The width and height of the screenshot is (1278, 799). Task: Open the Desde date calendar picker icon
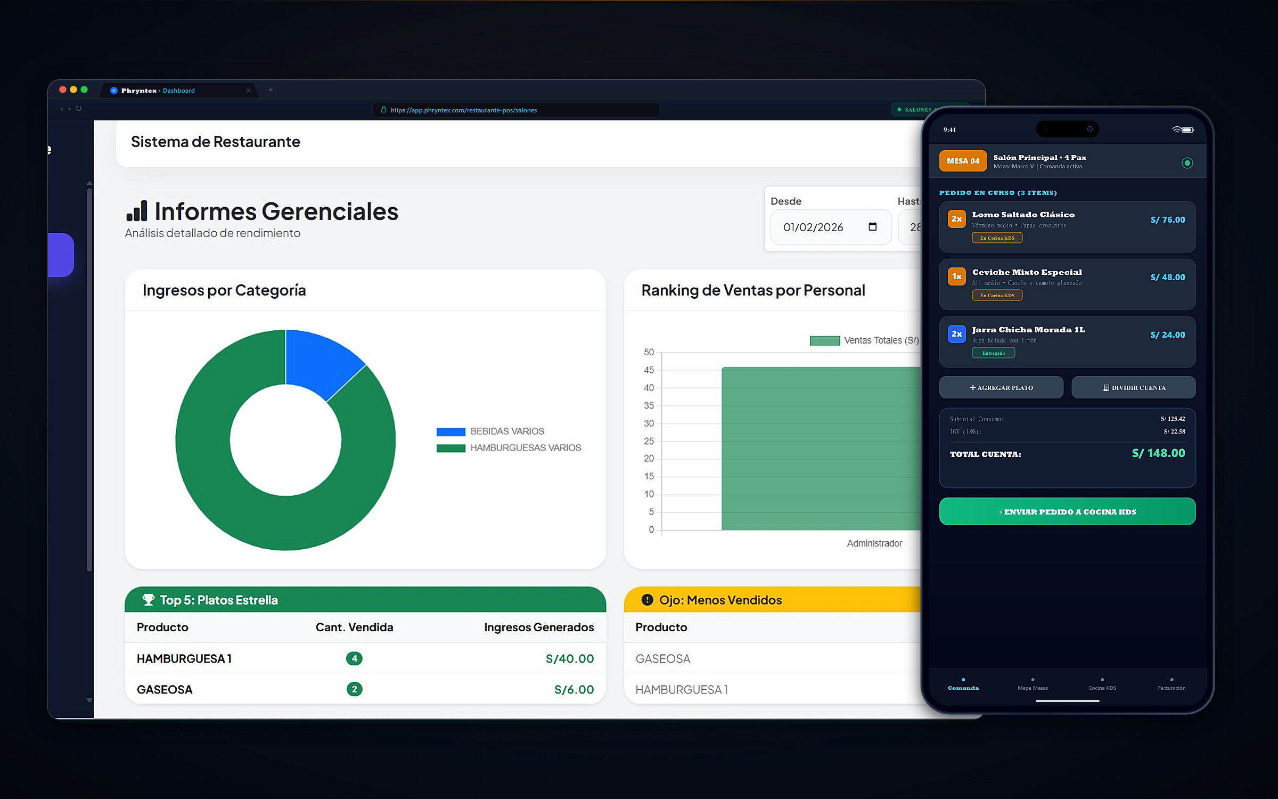click(872, 227)
